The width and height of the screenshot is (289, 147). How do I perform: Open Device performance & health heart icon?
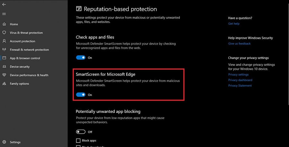pos(4,75)
